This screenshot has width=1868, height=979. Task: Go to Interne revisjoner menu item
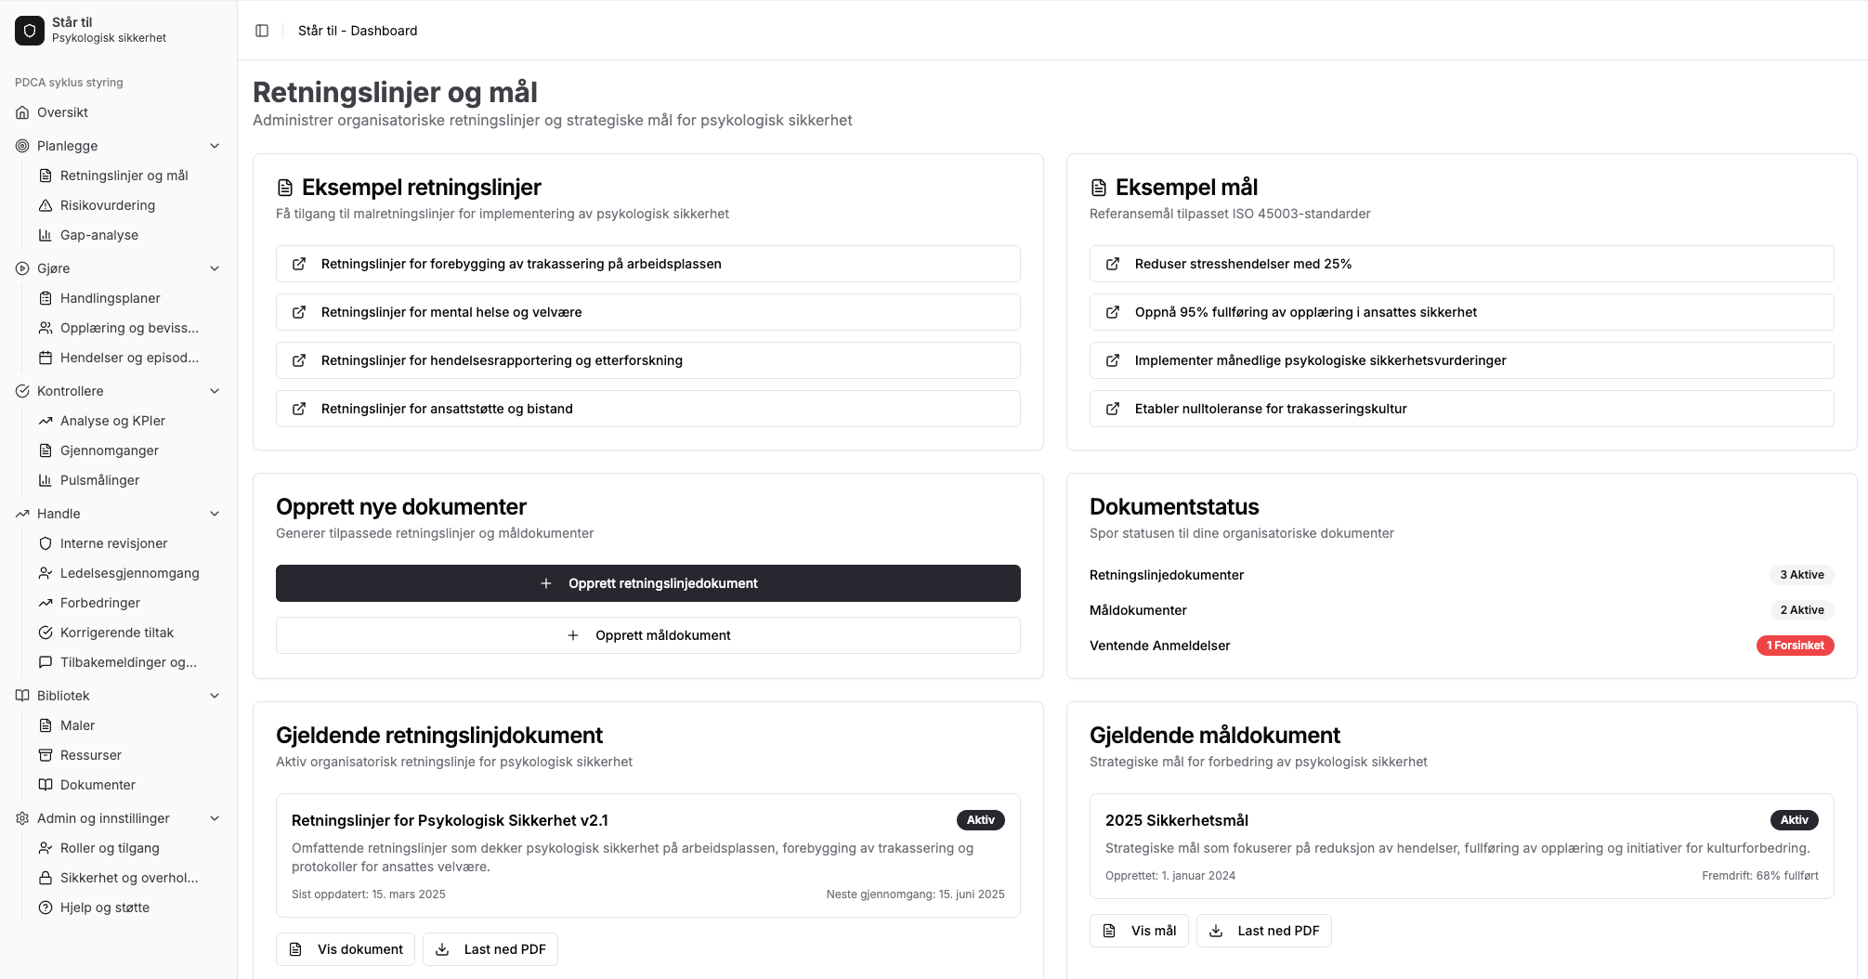tap(113, 543)
